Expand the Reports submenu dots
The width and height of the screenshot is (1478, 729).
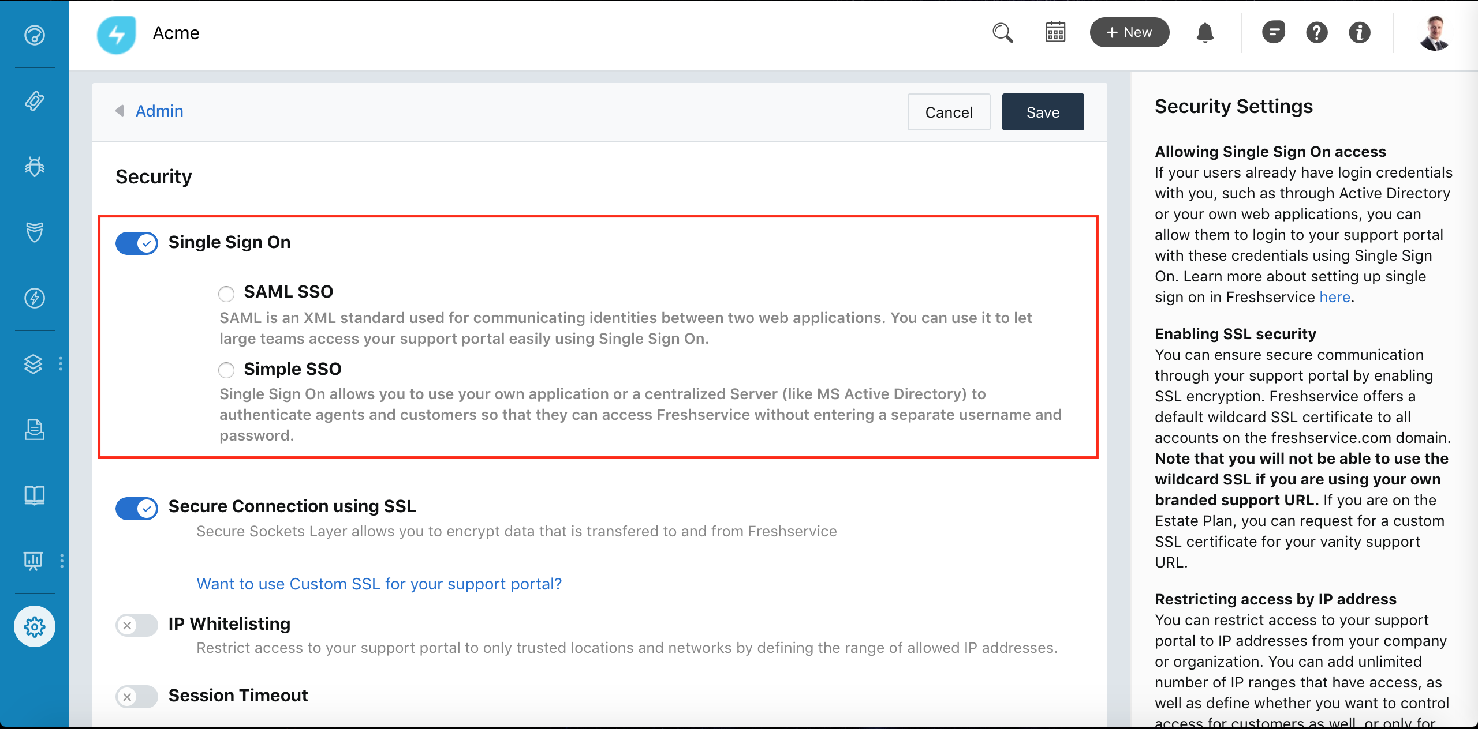pyautogui.click(x=62, y=561)
